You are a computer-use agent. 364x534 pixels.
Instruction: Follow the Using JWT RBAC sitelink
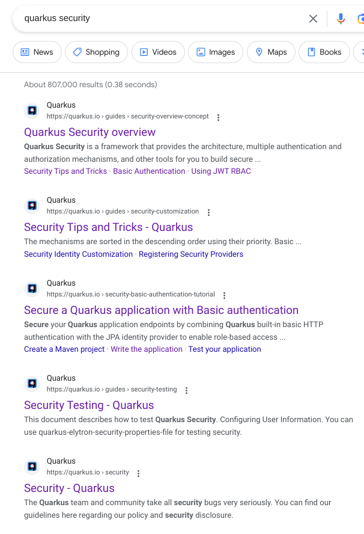click(x=221, y=171)
